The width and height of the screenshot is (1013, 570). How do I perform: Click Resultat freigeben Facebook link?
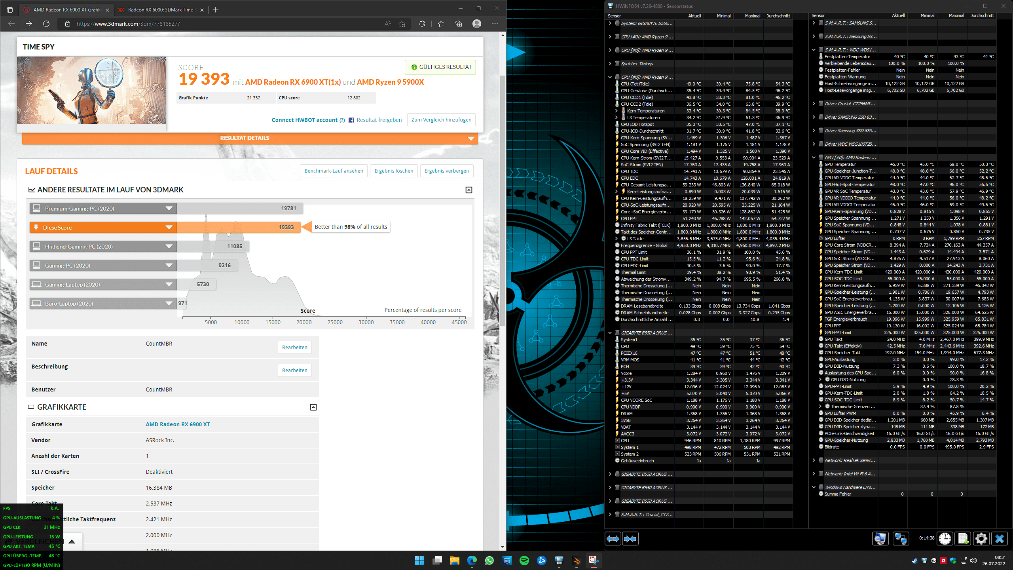point(375,120)
